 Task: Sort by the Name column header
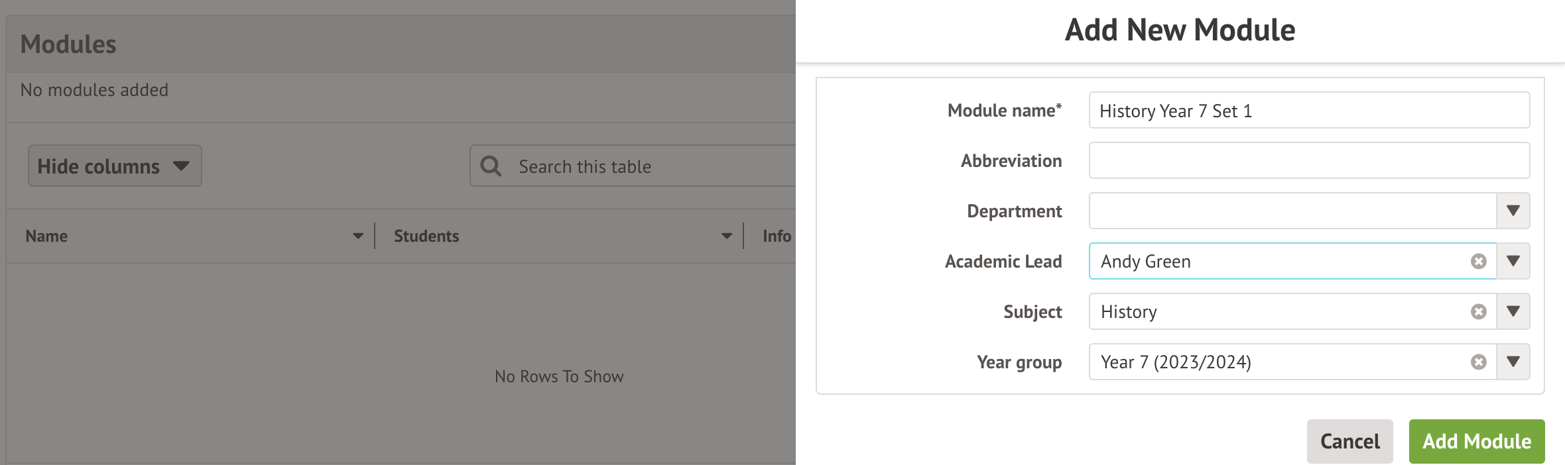[47, 236]
